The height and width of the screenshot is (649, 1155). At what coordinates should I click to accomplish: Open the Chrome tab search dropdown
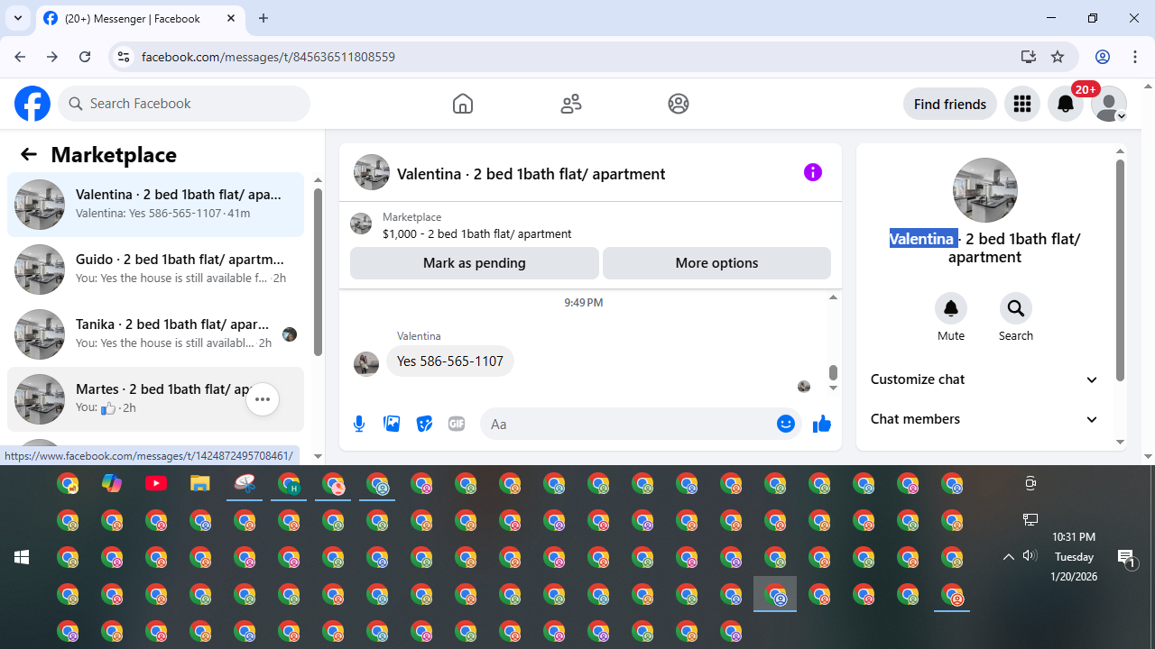point(18,18)
